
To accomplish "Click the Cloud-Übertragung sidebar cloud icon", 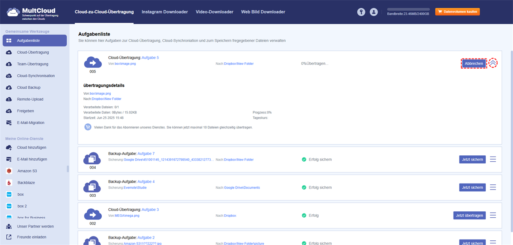I will [x=9, y=52].
